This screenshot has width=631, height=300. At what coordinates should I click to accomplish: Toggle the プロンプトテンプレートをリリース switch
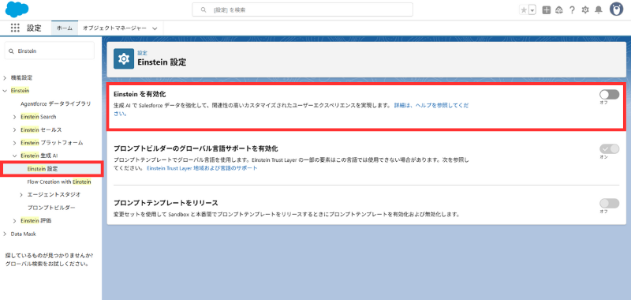click(609, 203)
